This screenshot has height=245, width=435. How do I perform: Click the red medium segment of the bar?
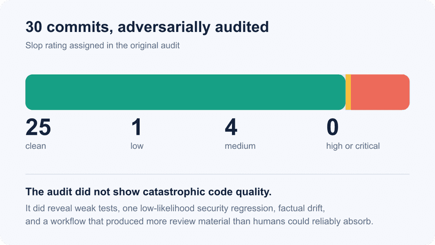380,92
